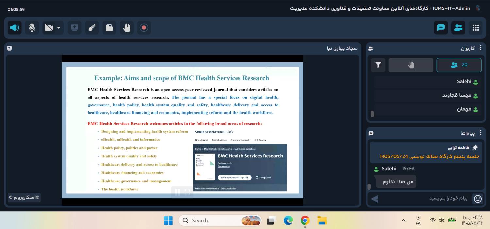Select user Salehi in users list
This screenshot has height=229, width=490.
point(428,82)
